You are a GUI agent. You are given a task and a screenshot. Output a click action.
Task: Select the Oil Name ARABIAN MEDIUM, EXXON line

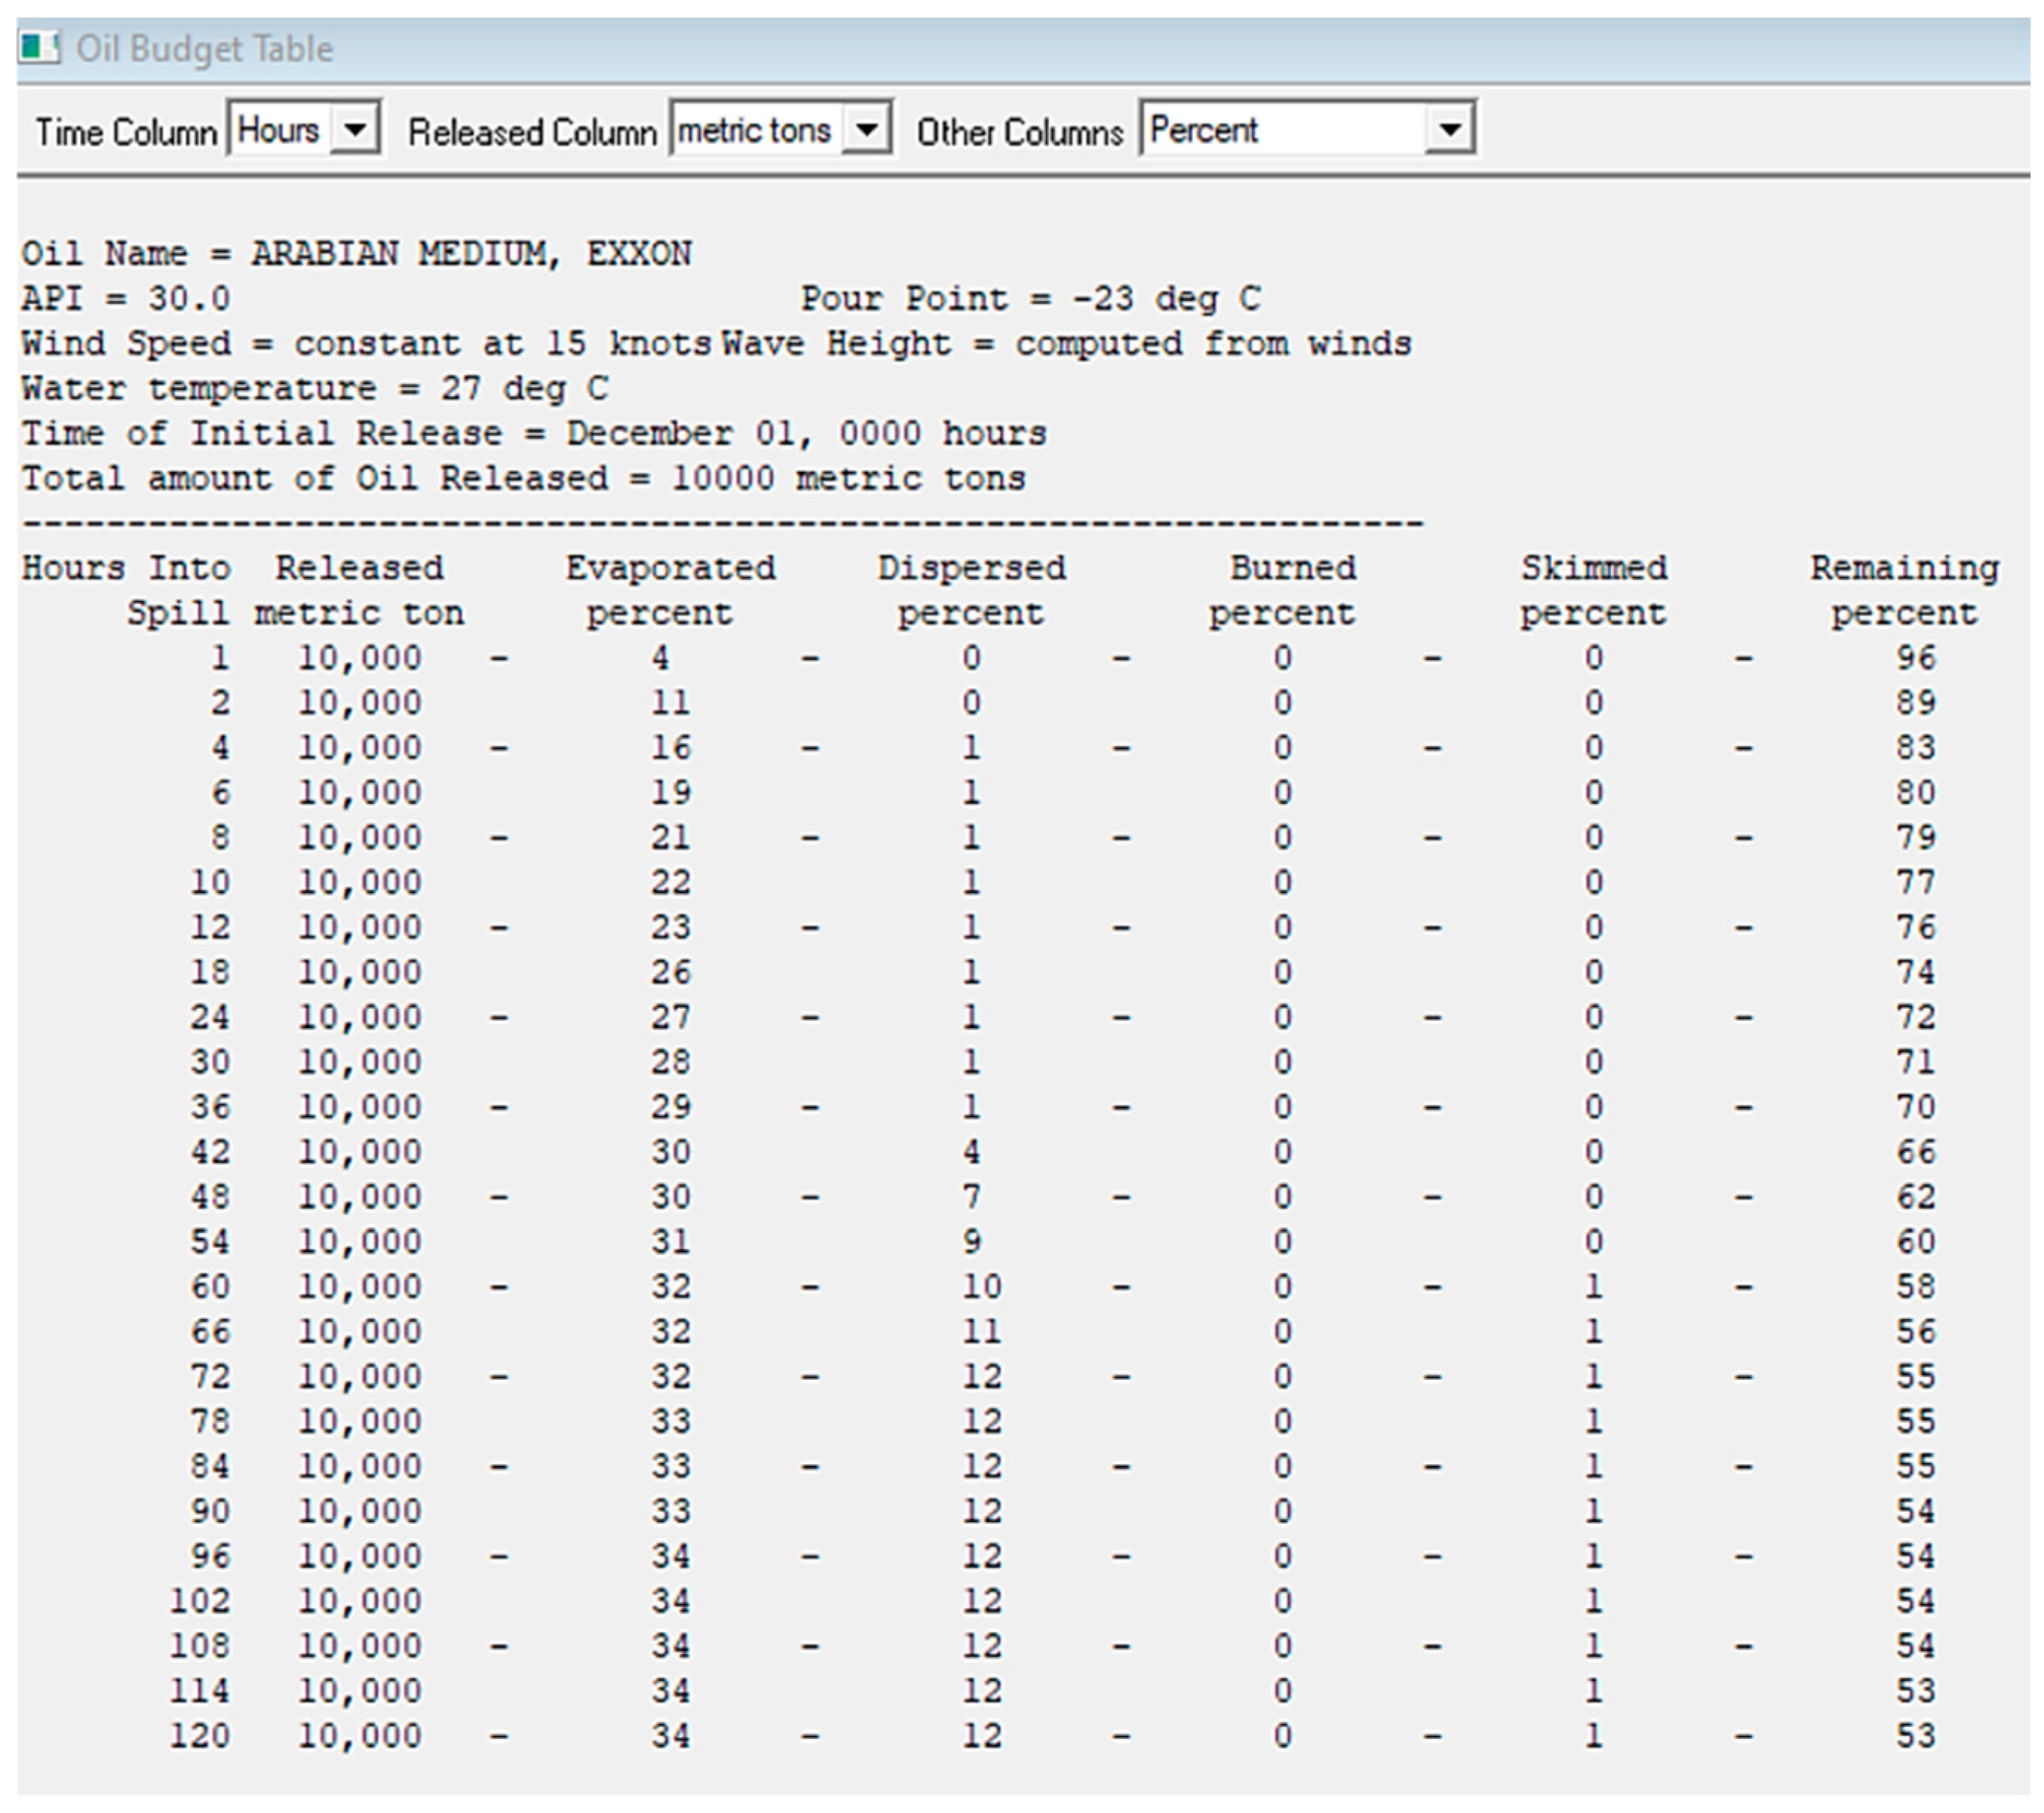coord(356,253)
